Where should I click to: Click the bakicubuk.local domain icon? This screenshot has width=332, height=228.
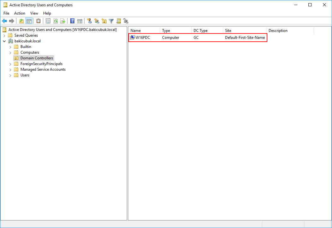coord(10,41)
